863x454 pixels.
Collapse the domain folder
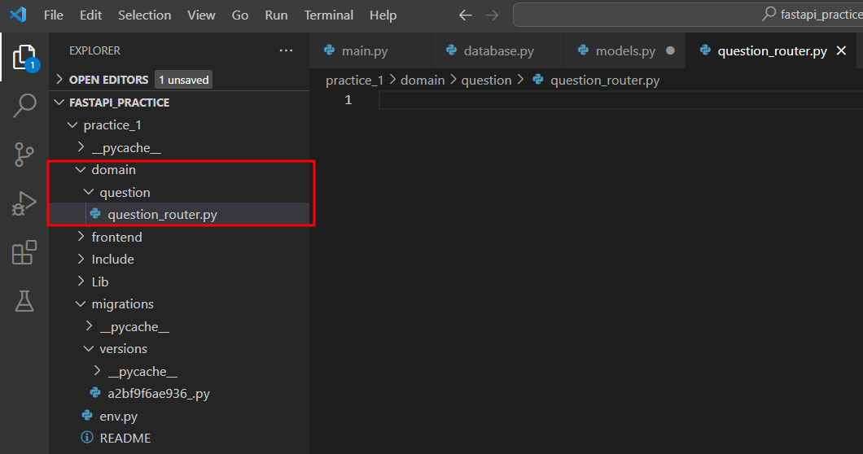coord(81,169)
